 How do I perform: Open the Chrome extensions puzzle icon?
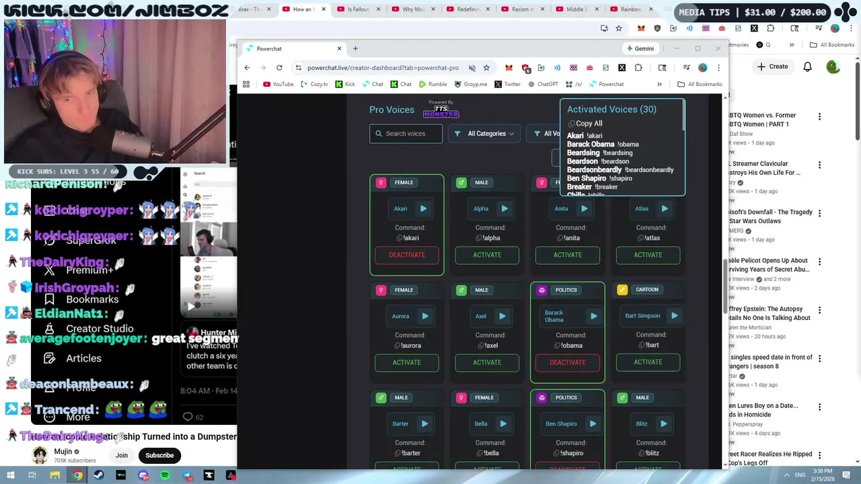pos(638,67)
